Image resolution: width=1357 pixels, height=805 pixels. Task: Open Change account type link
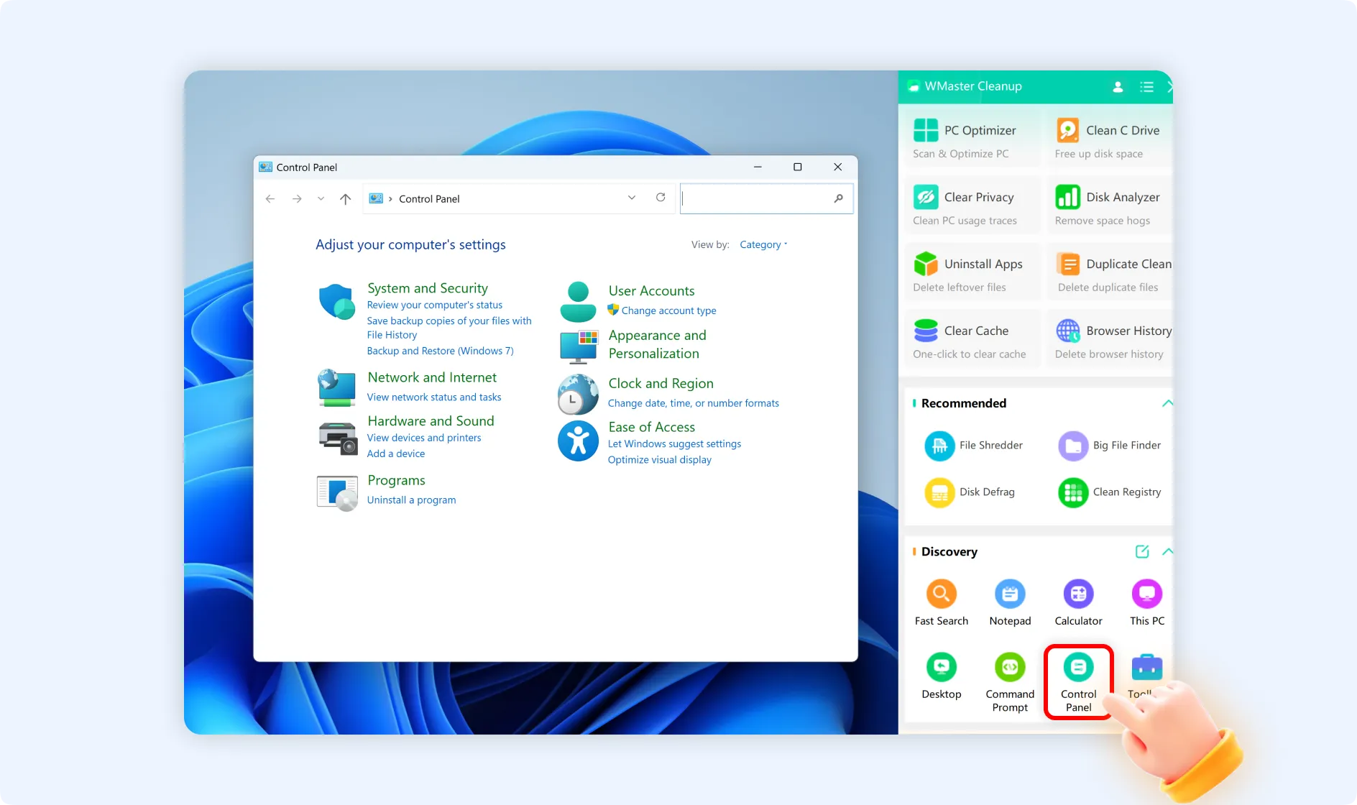pos(668,310)
